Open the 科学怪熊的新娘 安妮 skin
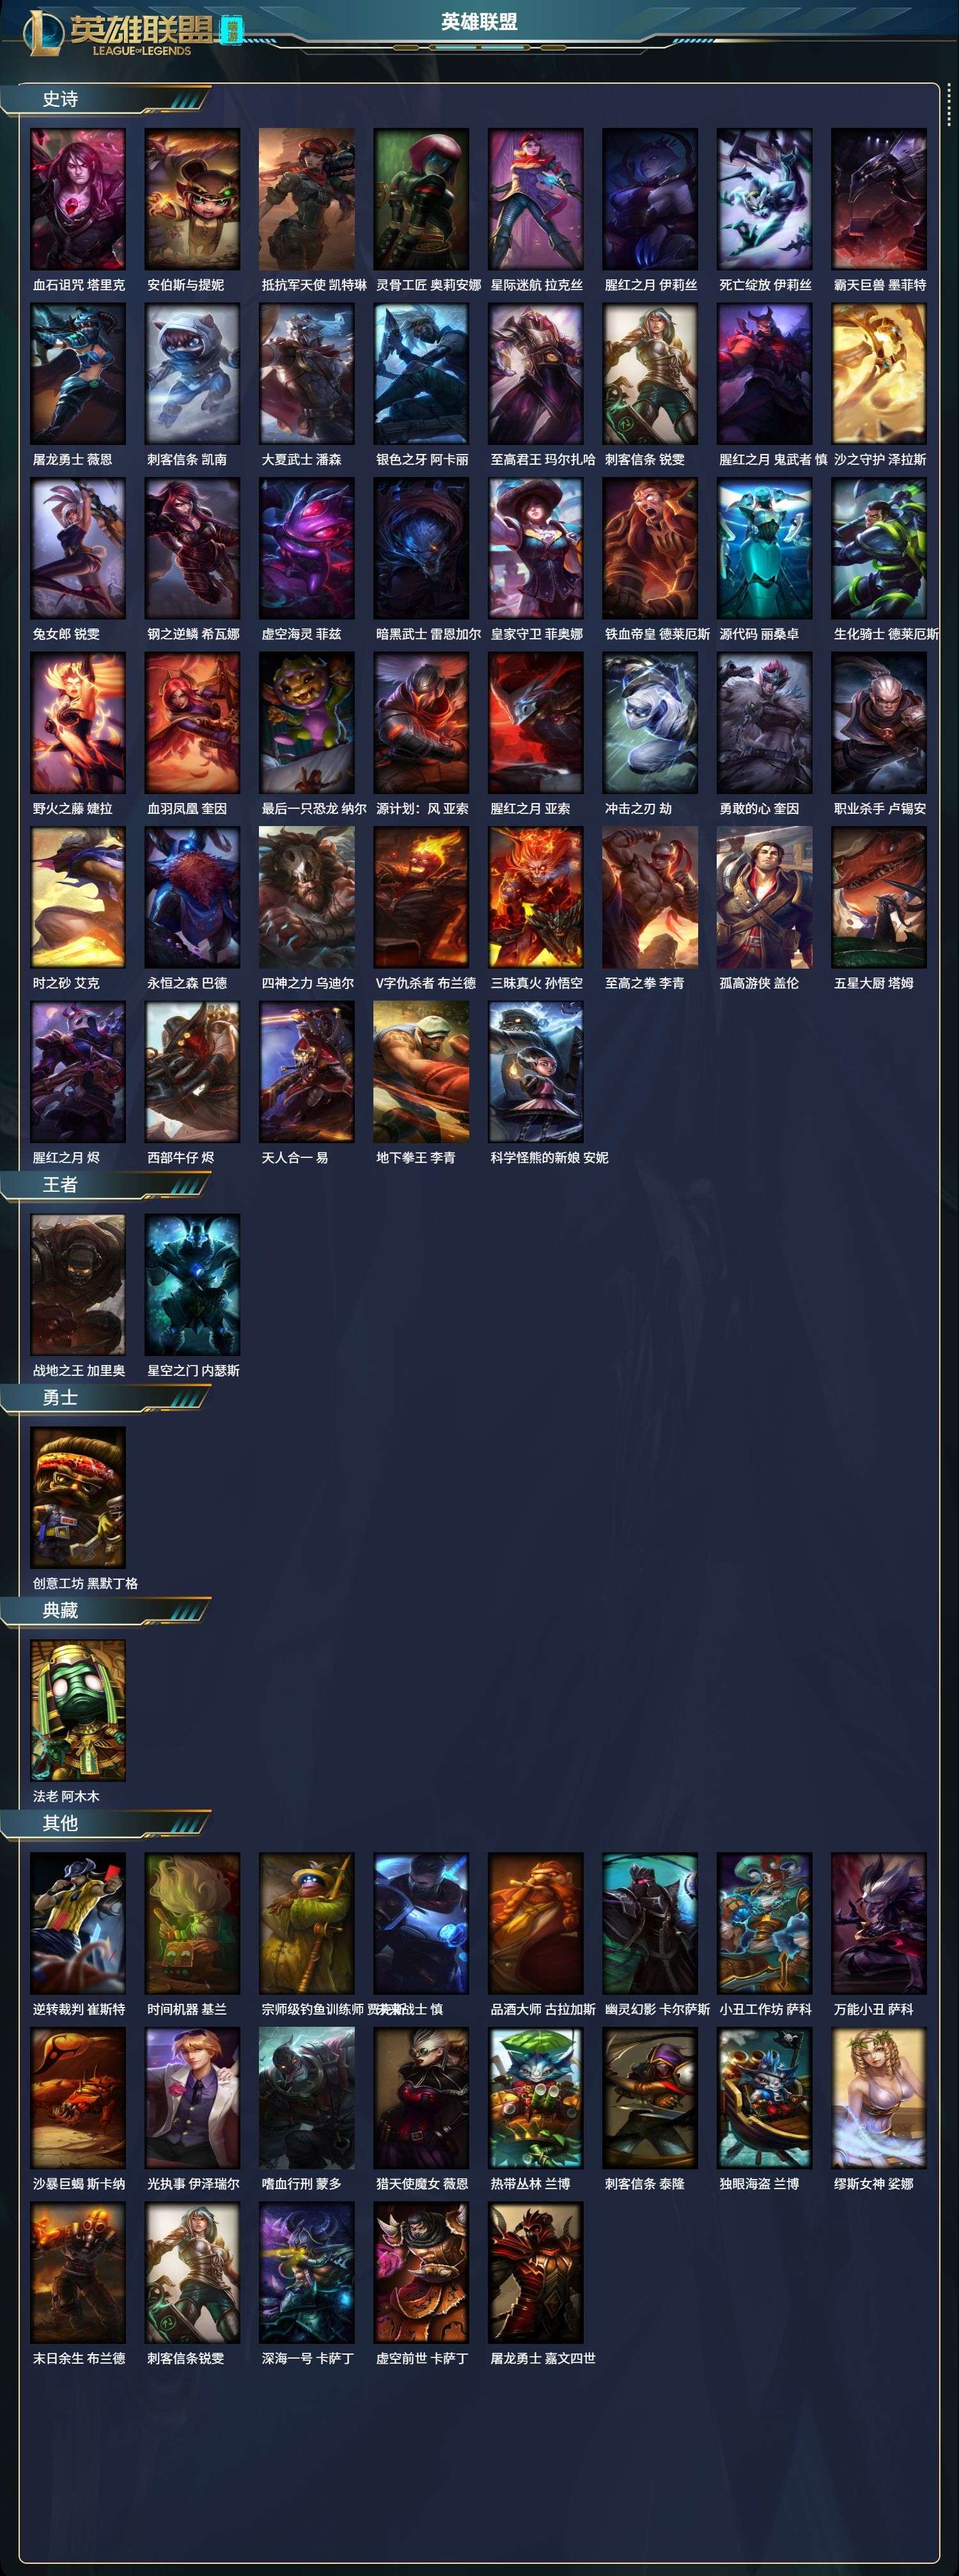Viewport: 959px width, 2576px height. [536, 1072]
